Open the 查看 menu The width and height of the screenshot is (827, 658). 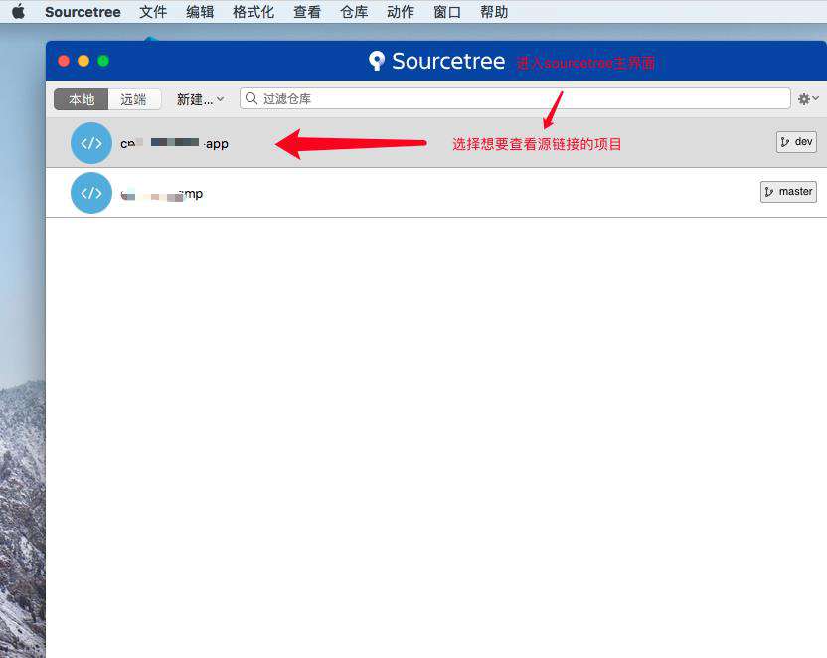(307, 12)
